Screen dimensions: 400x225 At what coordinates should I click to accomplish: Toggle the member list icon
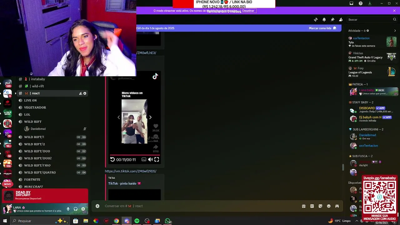pyautogui.click(x=341, y=19)
